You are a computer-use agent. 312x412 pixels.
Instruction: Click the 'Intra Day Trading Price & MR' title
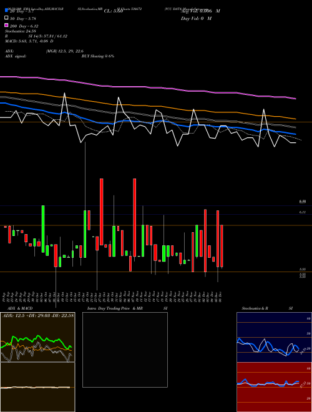pos(115,308)
